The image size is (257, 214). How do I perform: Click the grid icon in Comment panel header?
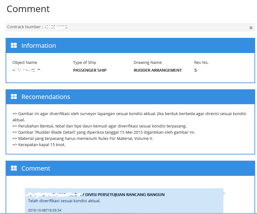[14, 168]
